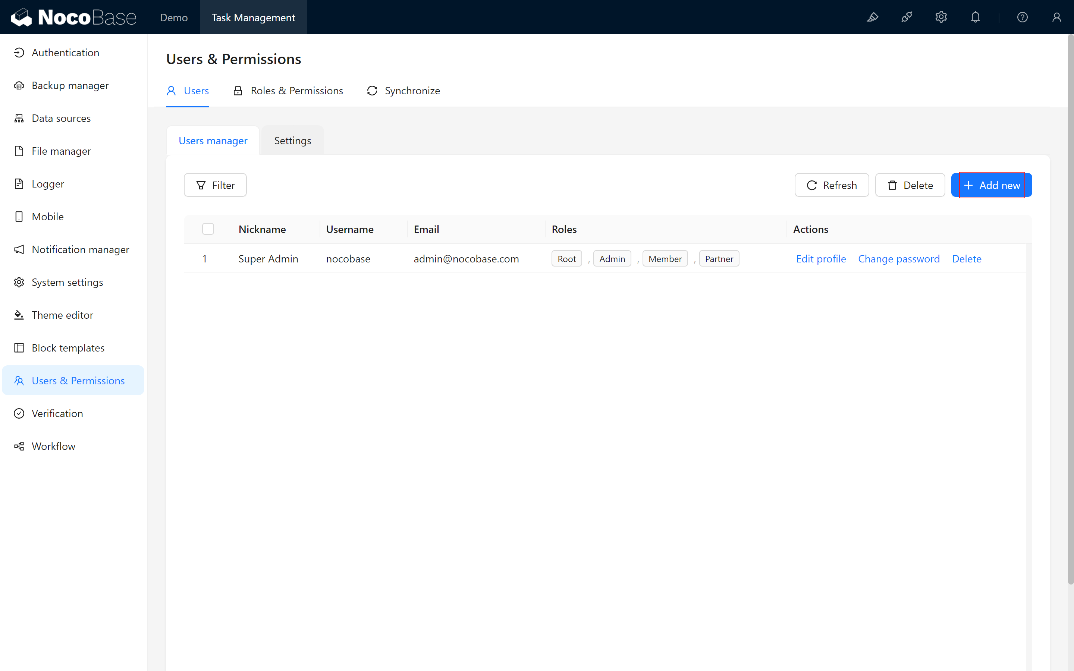Click the lock icon beside Roles & Permissions

tap(238, 91)
